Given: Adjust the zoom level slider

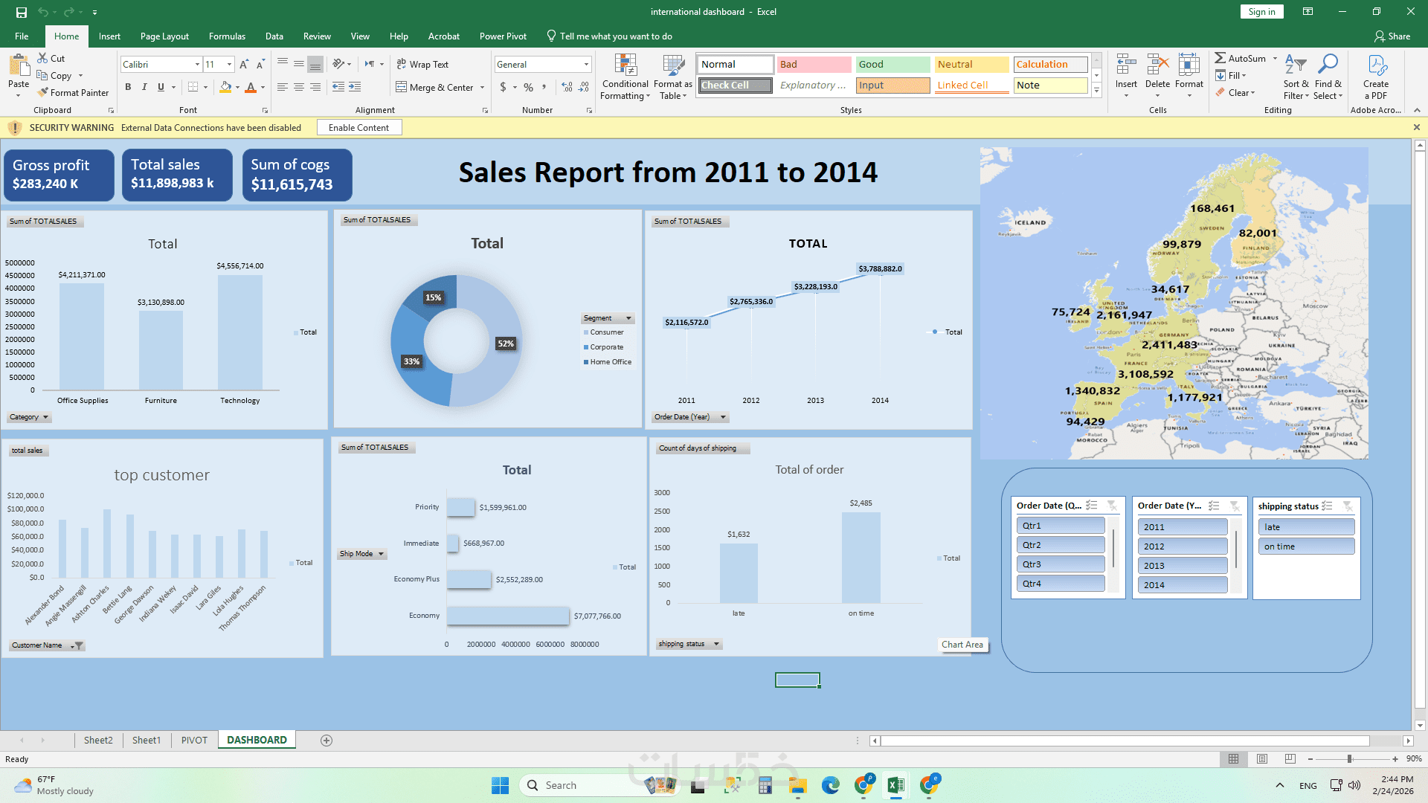Looking at the screenshot, I should [x=1349, y=759].
